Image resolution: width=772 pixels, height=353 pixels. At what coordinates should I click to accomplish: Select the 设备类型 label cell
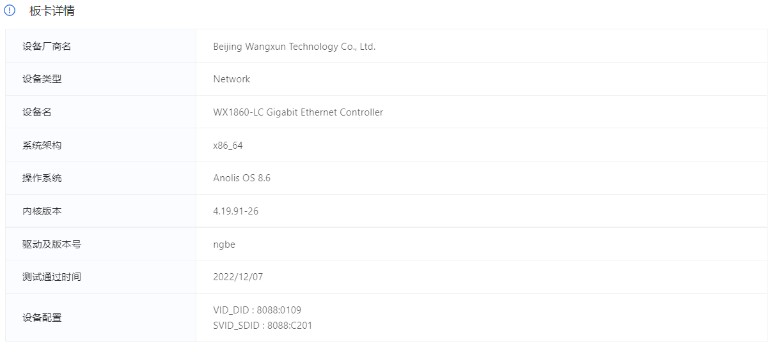tap(101, 79)
